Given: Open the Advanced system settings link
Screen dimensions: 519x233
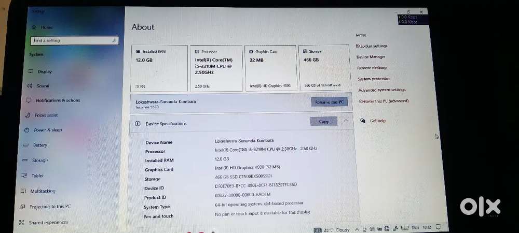Looking at the screenshot, I should 381,90.
